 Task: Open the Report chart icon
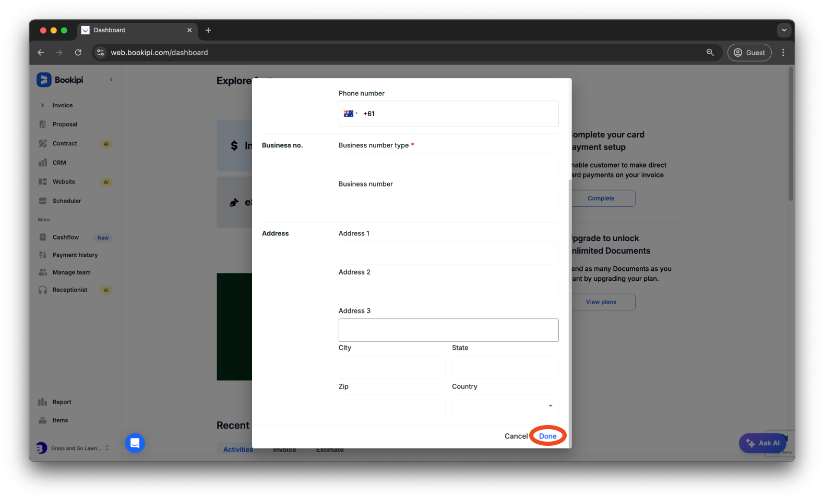click(x=43, y=402)
